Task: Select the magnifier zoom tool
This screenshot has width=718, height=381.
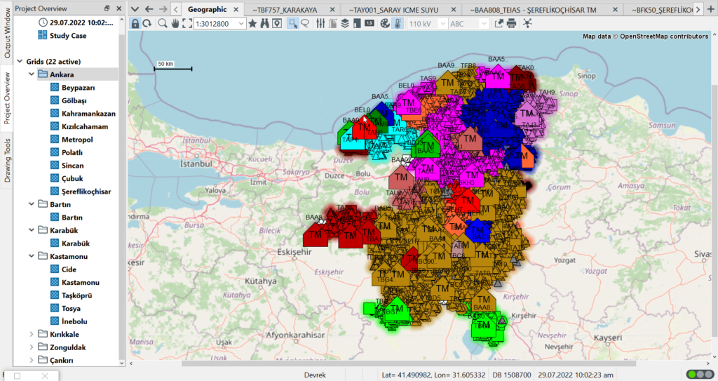Action: pos(163,24)
